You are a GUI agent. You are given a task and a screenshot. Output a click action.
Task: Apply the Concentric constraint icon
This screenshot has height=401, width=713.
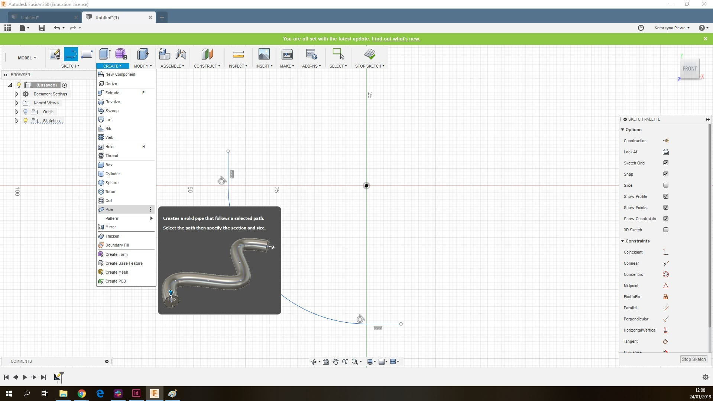pyautogui.click(x=666, y=274)
